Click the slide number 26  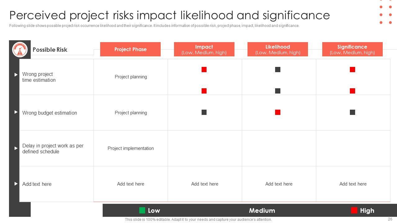pos(390,219)
